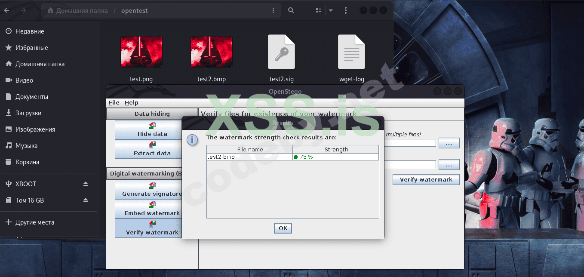This screenshot has width=584, height=277.
Task: Open Домашняя папка in the sidebar
Action: coord(50,64)
